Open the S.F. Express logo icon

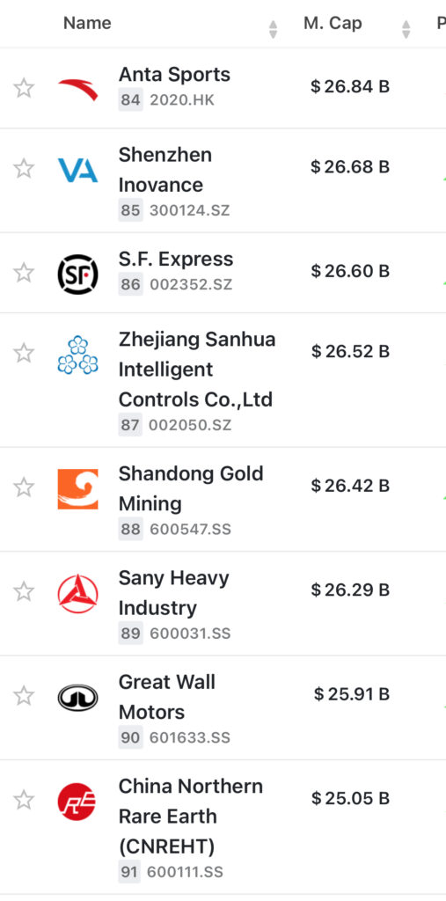click(x=77, y=275)
